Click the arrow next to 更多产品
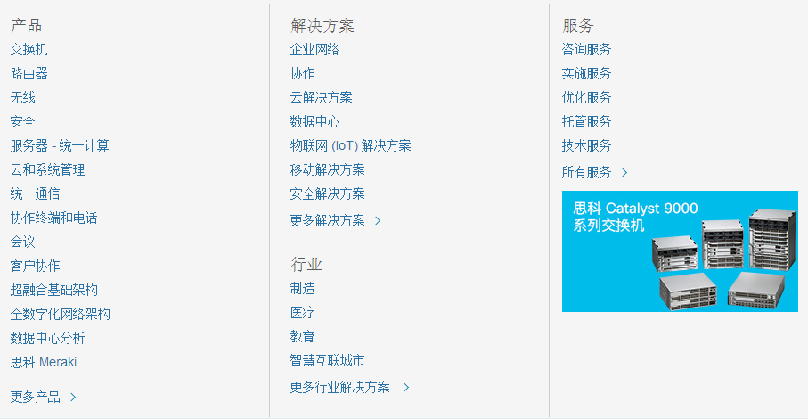This screenshot has height=419, width=808. click(73, 398)
